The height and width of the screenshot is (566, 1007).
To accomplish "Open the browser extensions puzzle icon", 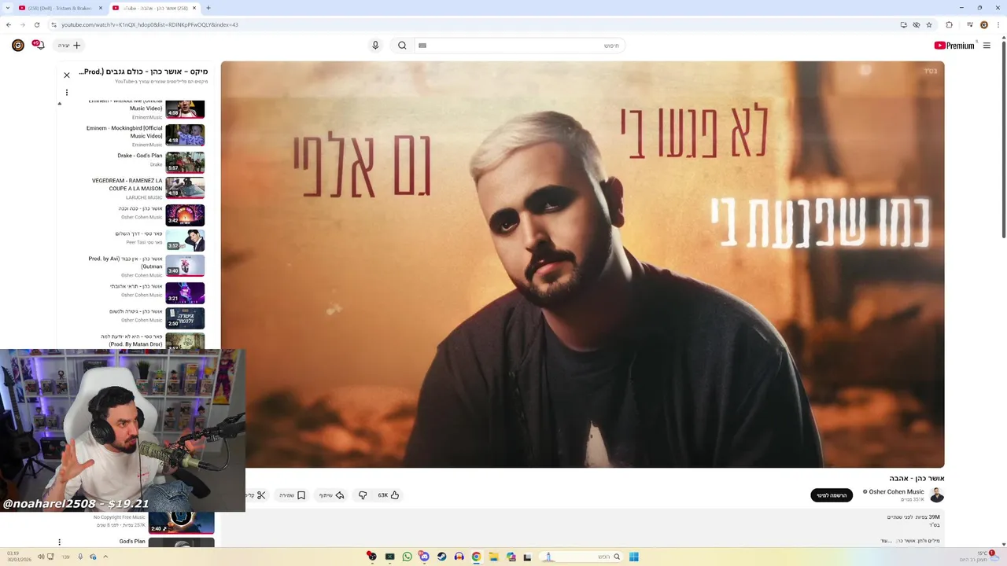I will (949, 24).
